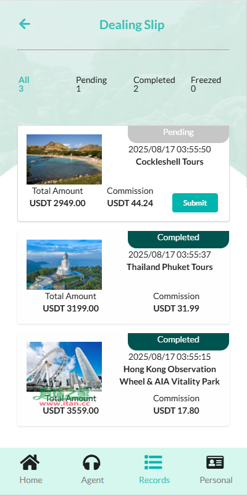Switch to the Completed filter tab
This screenshot has height=496, width=247.
[154, 84]
